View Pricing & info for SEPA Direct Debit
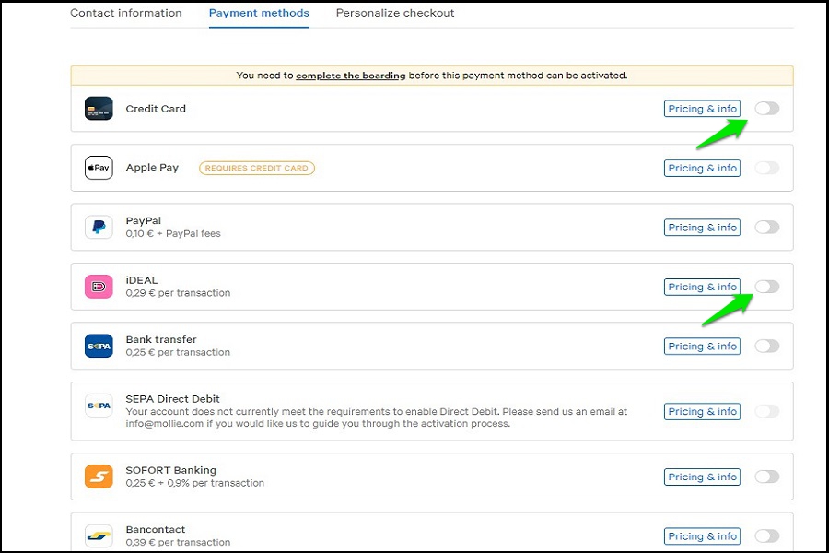 [x=702, y=411]
